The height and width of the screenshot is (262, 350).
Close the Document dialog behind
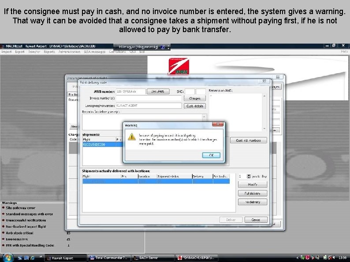point(278,77)
